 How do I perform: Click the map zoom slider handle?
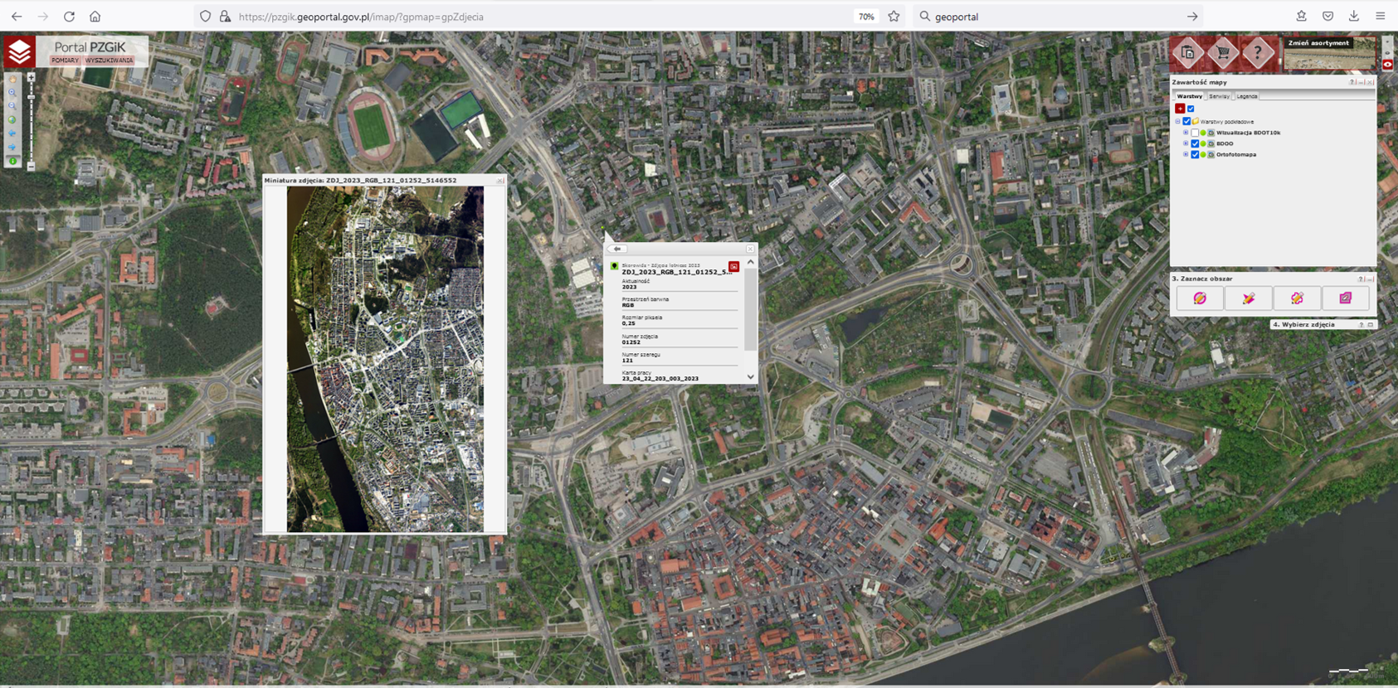pyautogui.click(x=32, y=97)
